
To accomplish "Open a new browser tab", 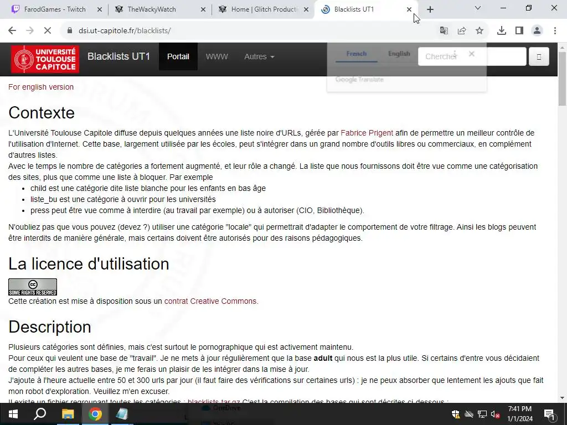I will tap(430, 9).
